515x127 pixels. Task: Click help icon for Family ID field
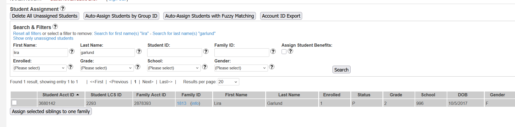[x=273, y=51]
